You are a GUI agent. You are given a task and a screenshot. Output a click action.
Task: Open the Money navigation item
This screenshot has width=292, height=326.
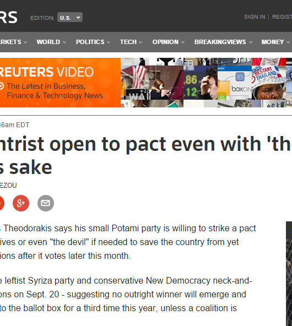(x=275, y=42)
